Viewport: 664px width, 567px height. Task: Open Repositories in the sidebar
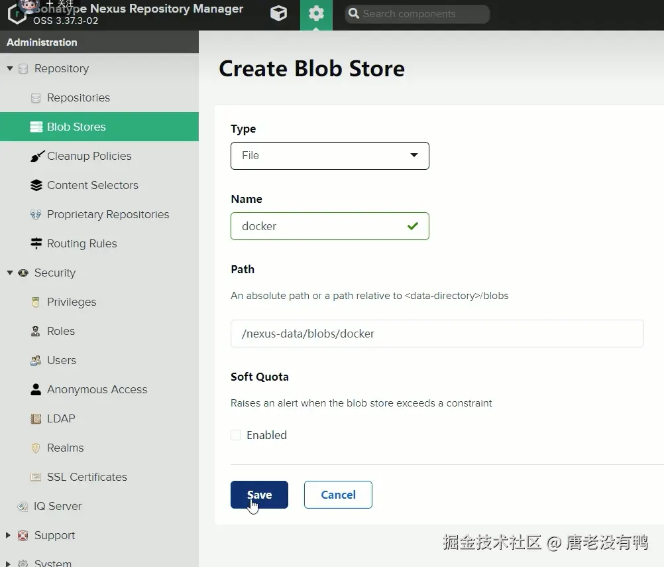[x=78, y=97]
